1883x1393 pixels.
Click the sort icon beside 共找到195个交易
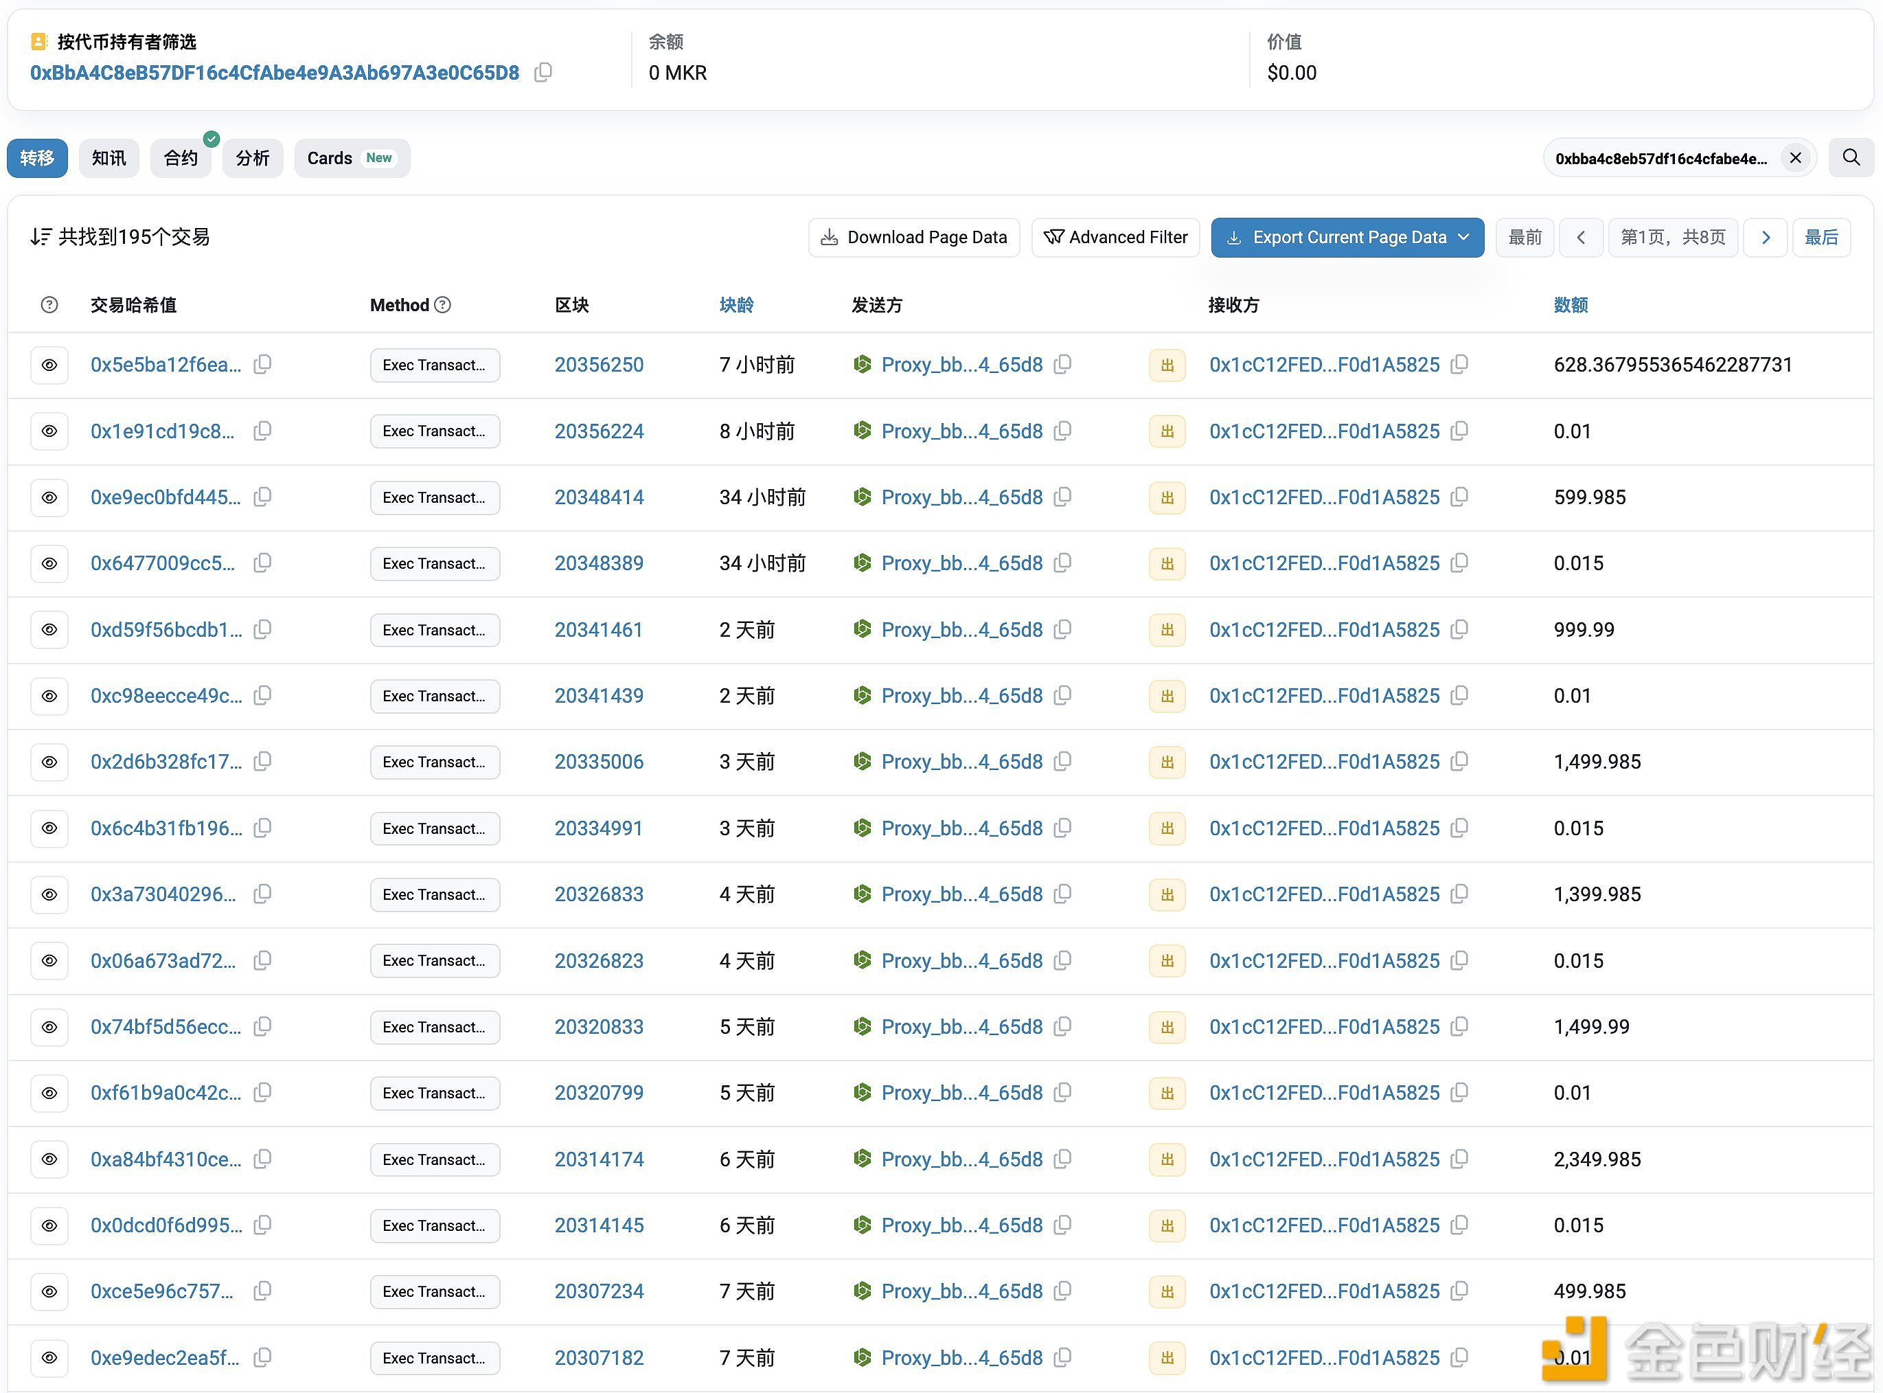coord(41,237)
